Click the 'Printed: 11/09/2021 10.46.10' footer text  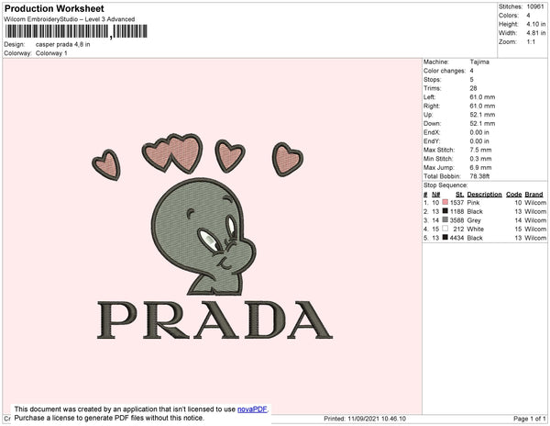pos(365,419)
